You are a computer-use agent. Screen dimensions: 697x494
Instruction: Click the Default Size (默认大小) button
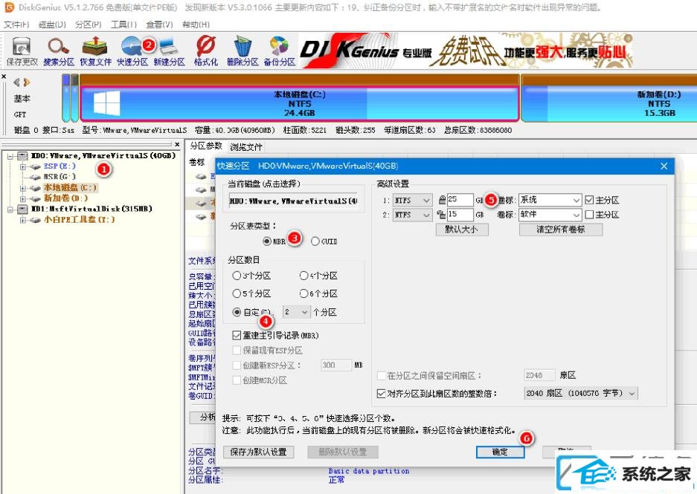tap(466, 230)
